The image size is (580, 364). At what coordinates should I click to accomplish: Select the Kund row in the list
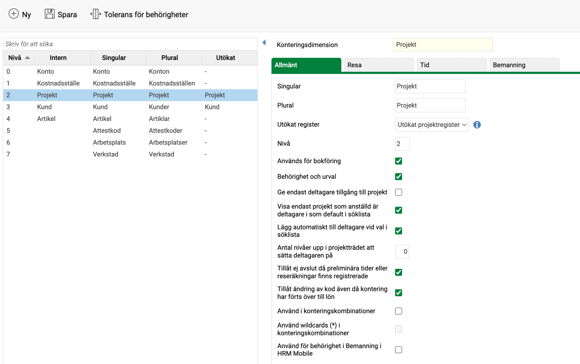click(x=130, y=107)
